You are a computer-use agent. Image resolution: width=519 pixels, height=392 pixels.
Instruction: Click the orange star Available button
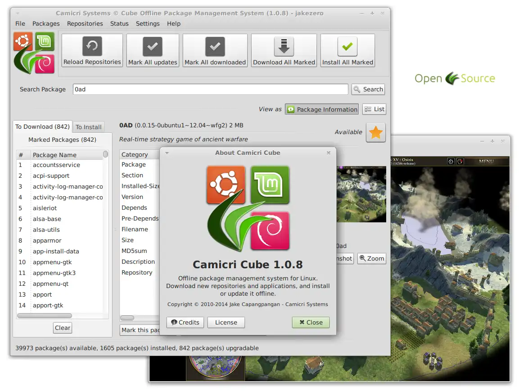(376, 132)
